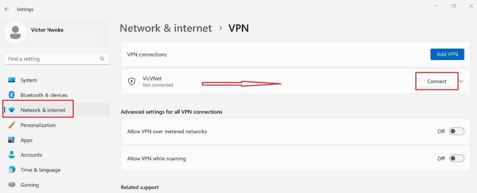Screen dimensions: 477x193
Task: Enable Allow VPN over metered networks
Action: [457, 131]
